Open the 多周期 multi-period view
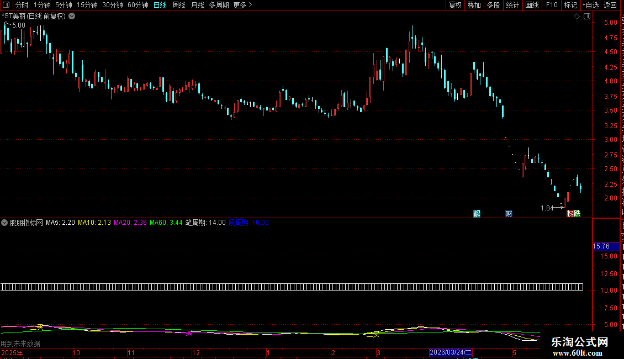The width and height of the screenshot is (624, 359). point(219,5)
